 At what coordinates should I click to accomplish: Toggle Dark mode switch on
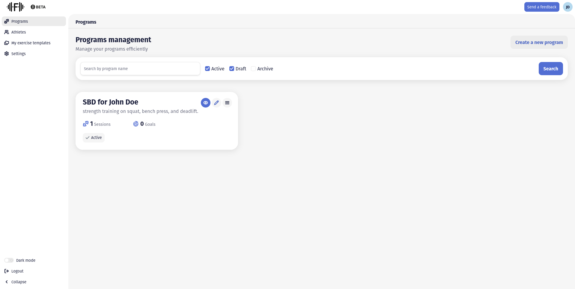9,260
